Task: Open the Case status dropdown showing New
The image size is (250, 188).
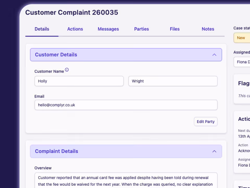Action: (x=242, y=38)
